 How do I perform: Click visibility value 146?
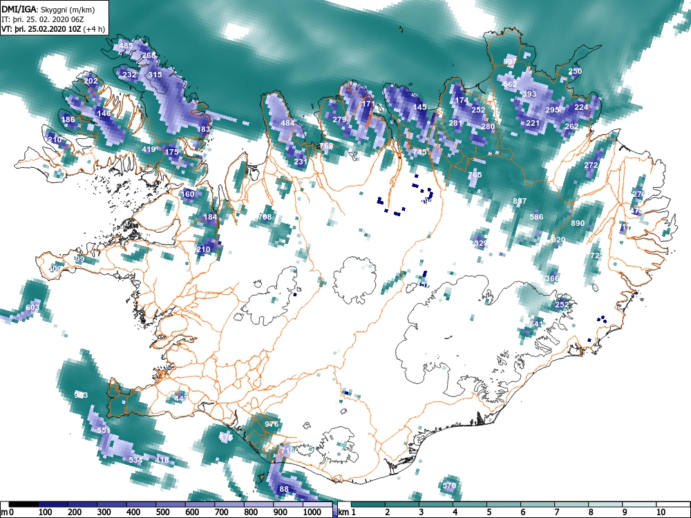tap(104, 113)
